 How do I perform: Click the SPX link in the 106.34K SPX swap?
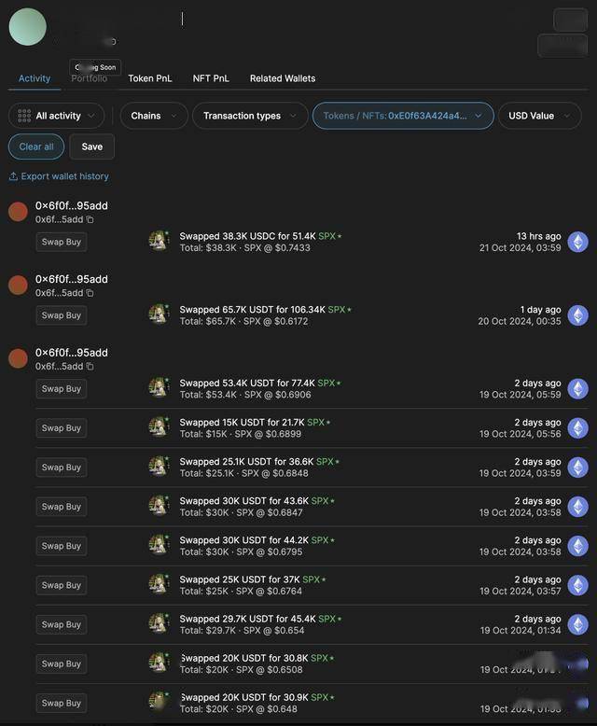337,310
